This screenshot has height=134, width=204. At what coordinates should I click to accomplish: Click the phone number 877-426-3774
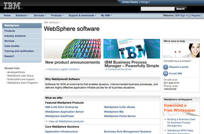171,83
